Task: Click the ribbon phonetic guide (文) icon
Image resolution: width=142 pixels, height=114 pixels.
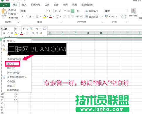Action: click(58, 16)
